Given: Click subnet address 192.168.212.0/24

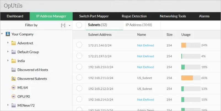Looking at the screenshot, I should [x=101, y=89].
